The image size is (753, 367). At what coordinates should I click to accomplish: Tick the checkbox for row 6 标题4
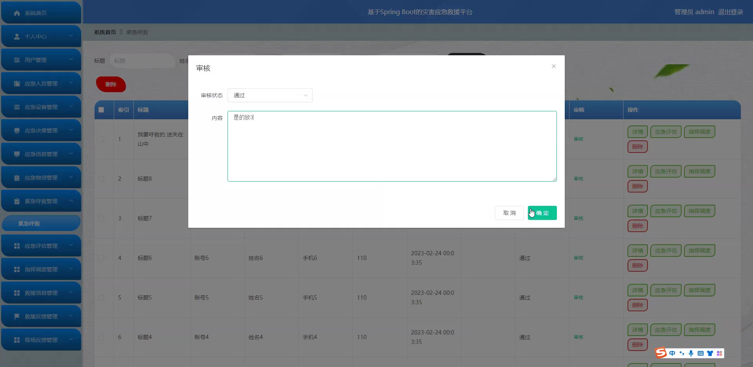pyautogui.click(x=101, y=337)
